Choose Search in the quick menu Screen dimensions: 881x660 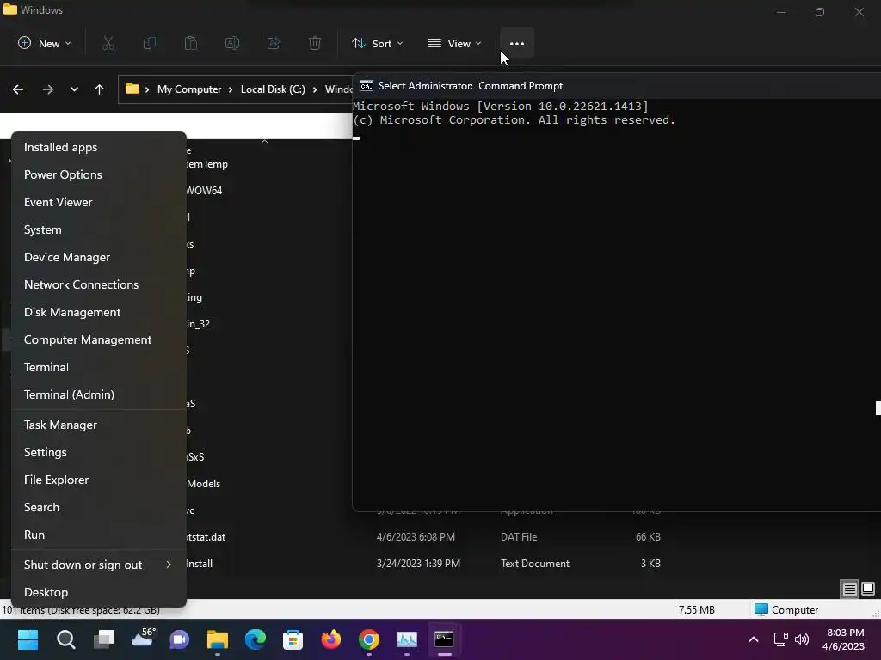99,507
